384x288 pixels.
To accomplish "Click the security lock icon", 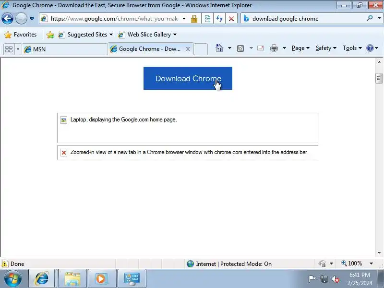I will pos(194,19).
